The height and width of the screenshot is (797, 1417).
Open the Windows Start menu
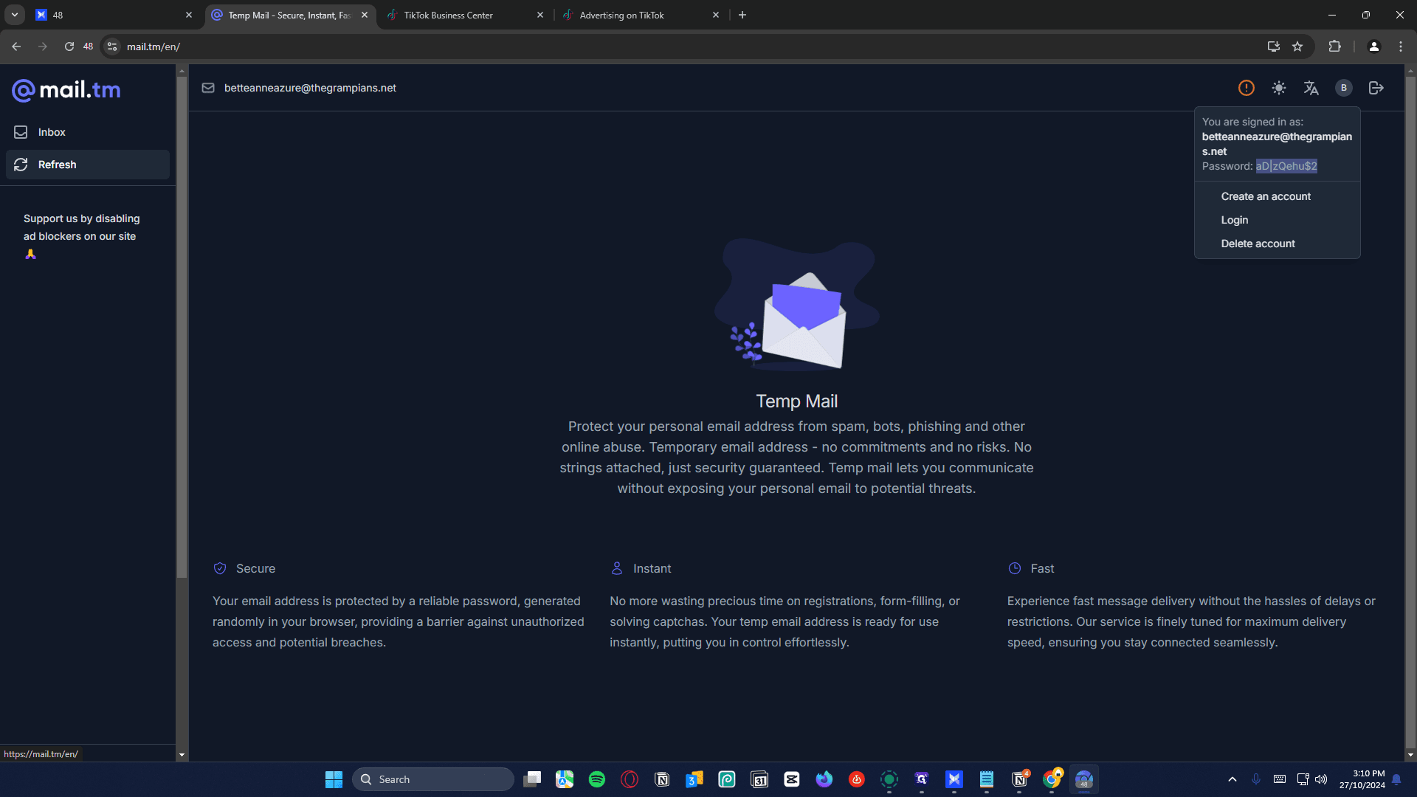click(x=334, y=779)
